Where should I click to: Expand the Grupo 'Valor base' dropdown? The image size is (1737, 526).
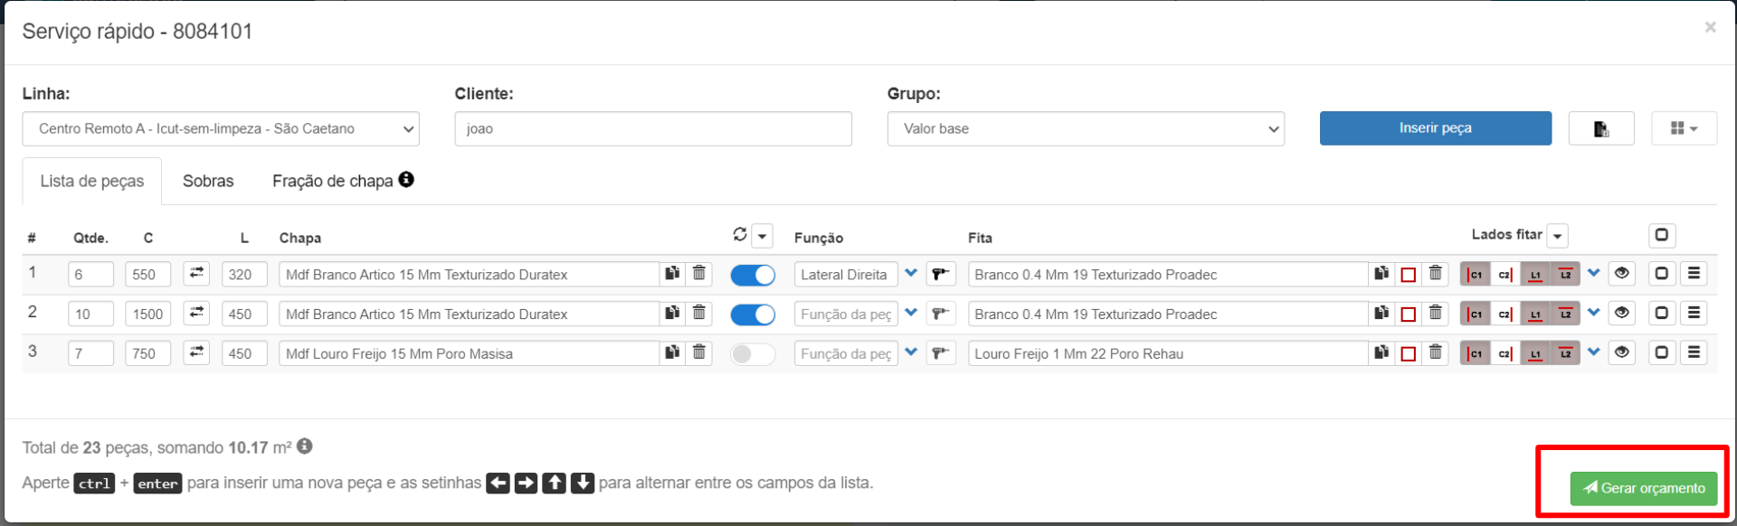click(x=1086, y=128)
